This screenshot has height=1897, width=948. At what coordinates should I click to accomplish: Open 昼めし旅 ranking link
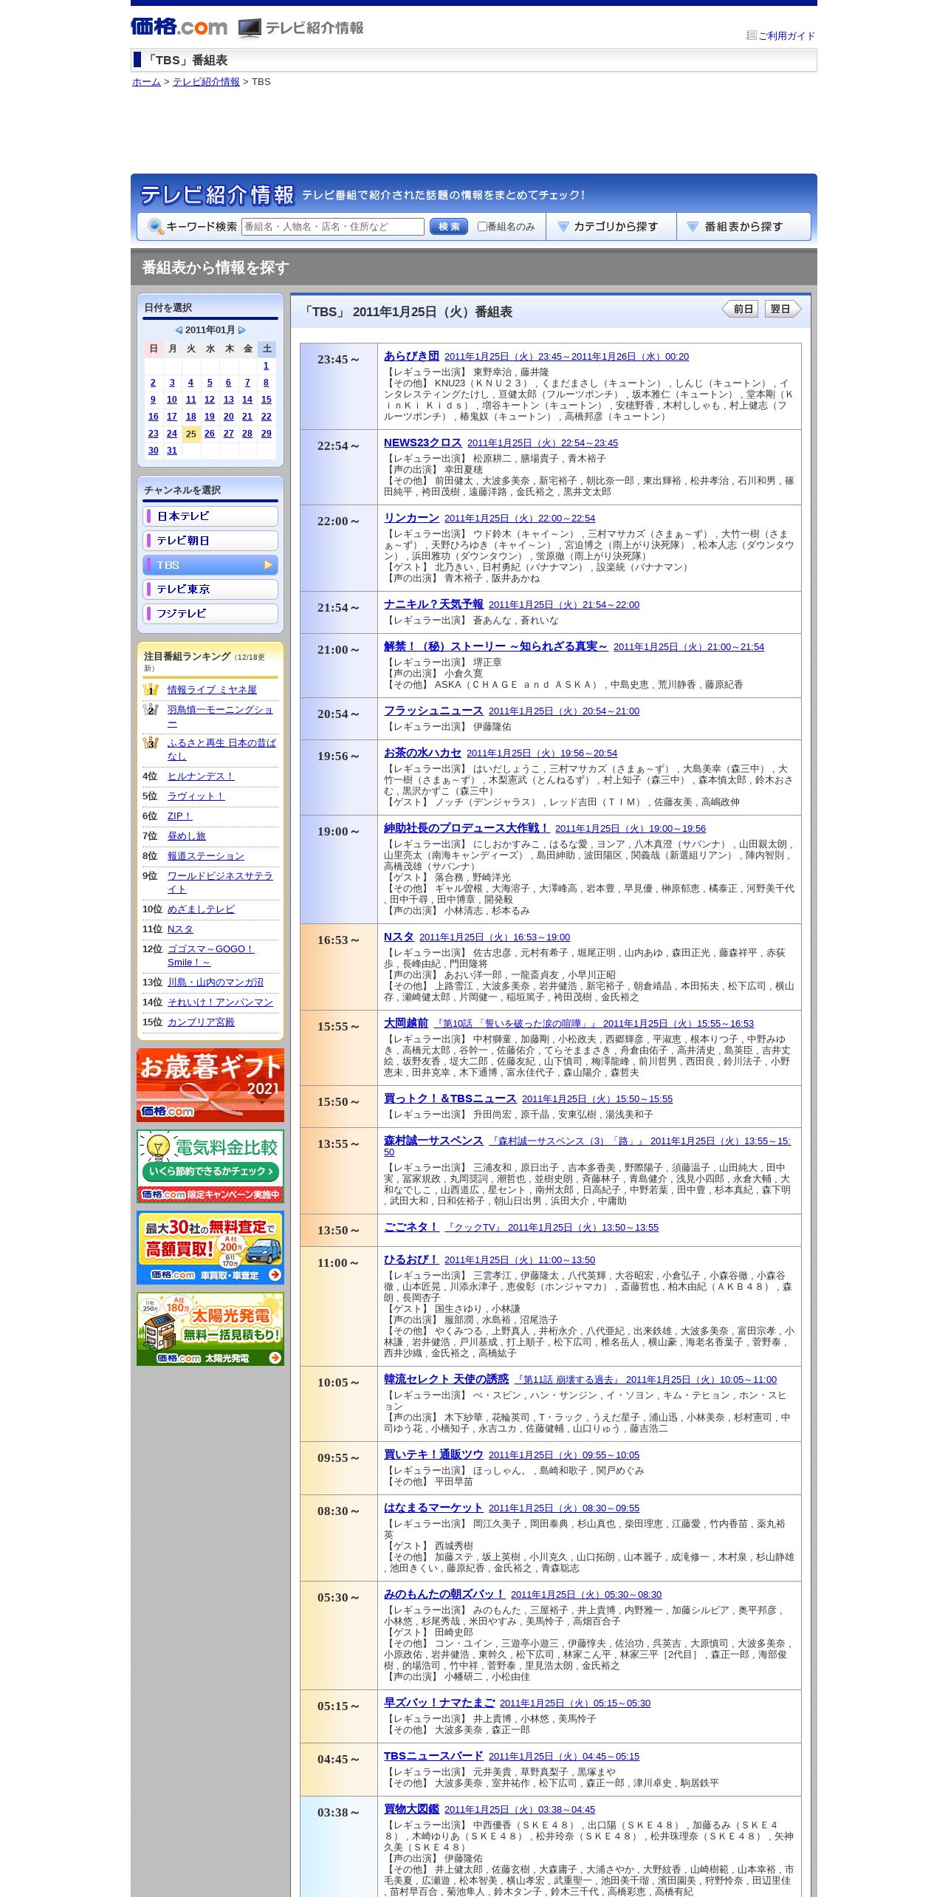(x=187, y=836)
